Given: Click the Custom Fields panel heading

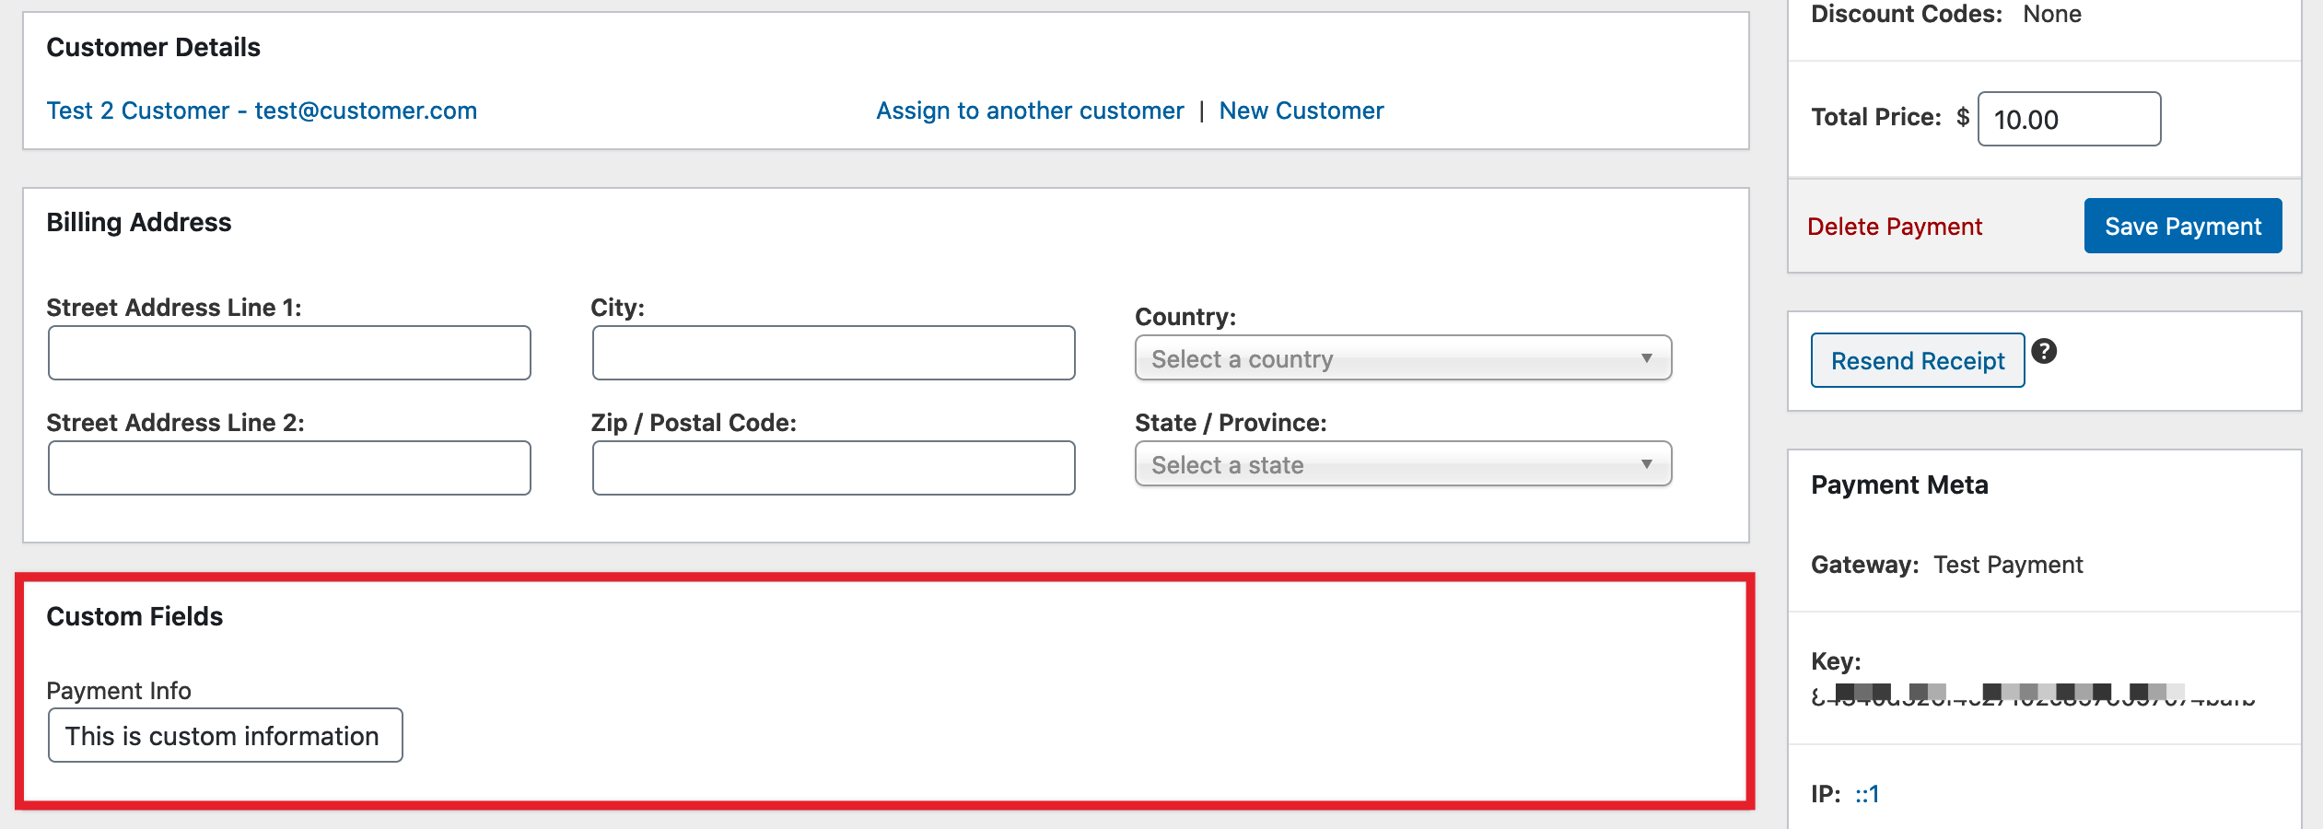Looking at the screenshot, I should (134, 617).
